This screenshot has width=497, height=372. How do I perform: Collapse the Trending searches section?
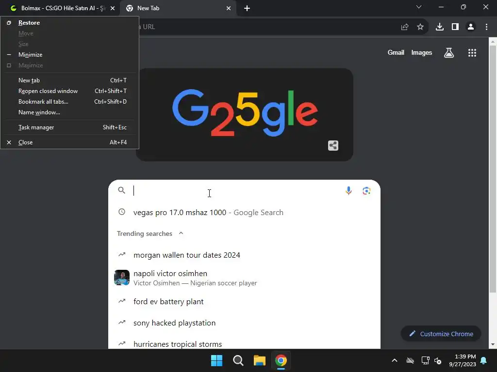tap(181, 233)
